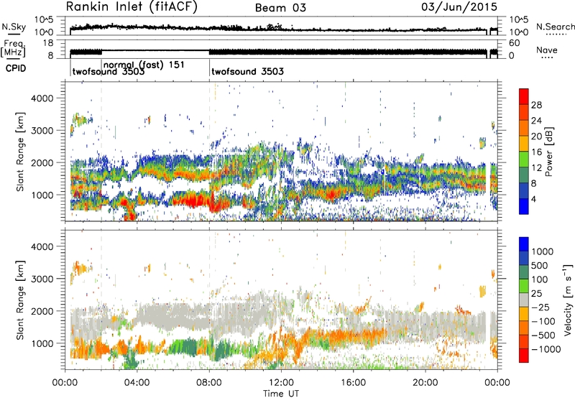Pick the bright blue bottom Power colorbar segment
575x398 pixels.
524,207
